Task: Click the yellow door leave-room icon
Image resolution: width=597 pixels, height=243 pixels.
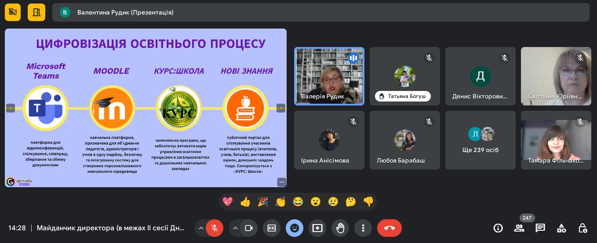Action: 36,12
